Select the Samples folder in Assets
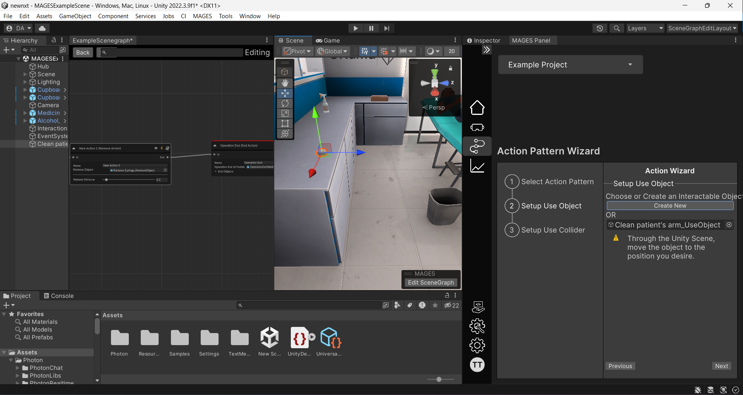Screen dimensions: 743x395 click(179, 343)
